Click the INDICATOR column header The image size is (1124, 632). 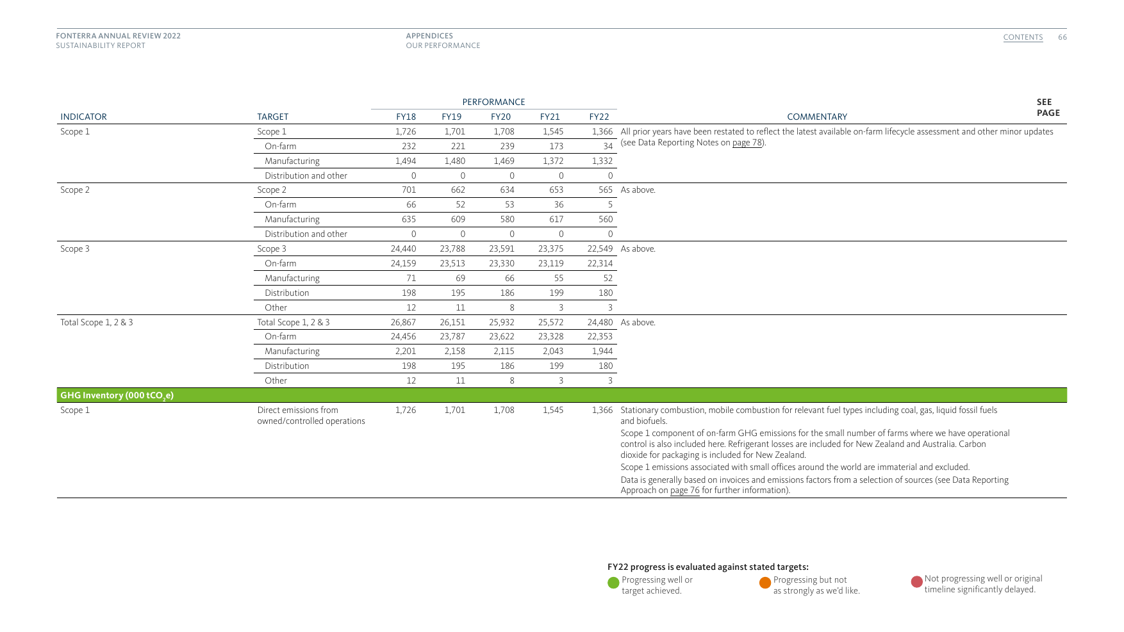[83, 117]
